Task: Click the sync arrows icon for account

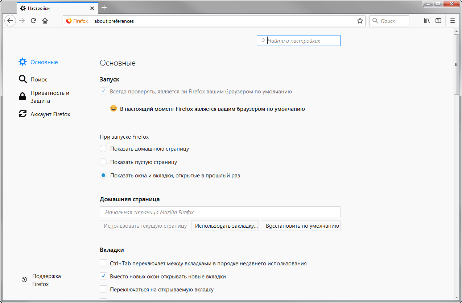Action: coord(23,114)
